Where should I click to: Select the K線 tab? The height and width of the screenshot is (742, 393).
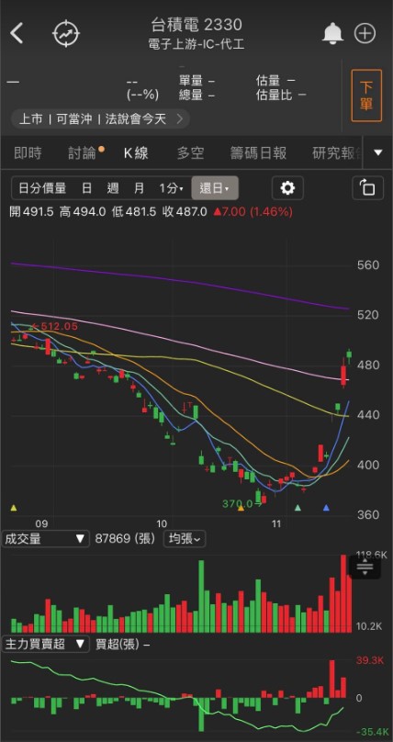click(136, 152)
